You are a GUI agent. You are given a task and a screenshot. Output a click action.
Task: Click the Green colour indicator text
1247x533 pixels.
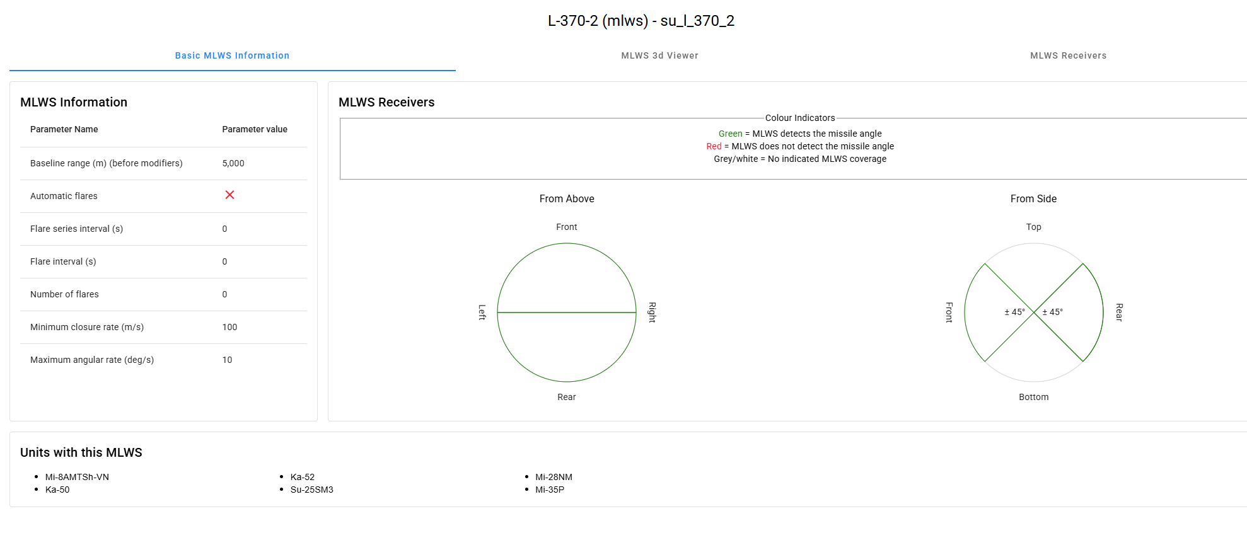click(x=730, y=134)
